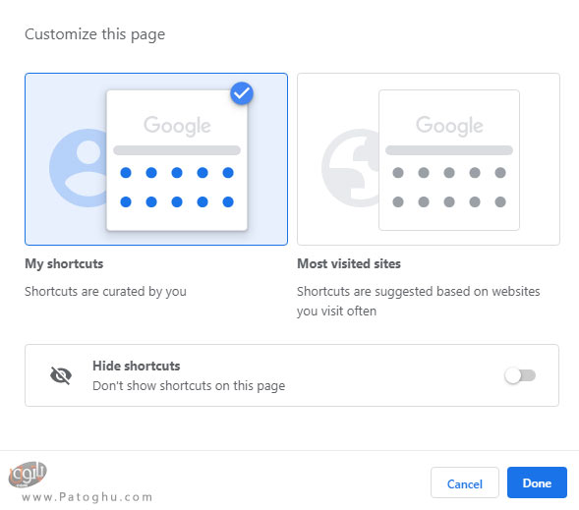Click the Patoghu logo watermark
The width and height of the screenshot is (579, 510).
tap(28, 475)
